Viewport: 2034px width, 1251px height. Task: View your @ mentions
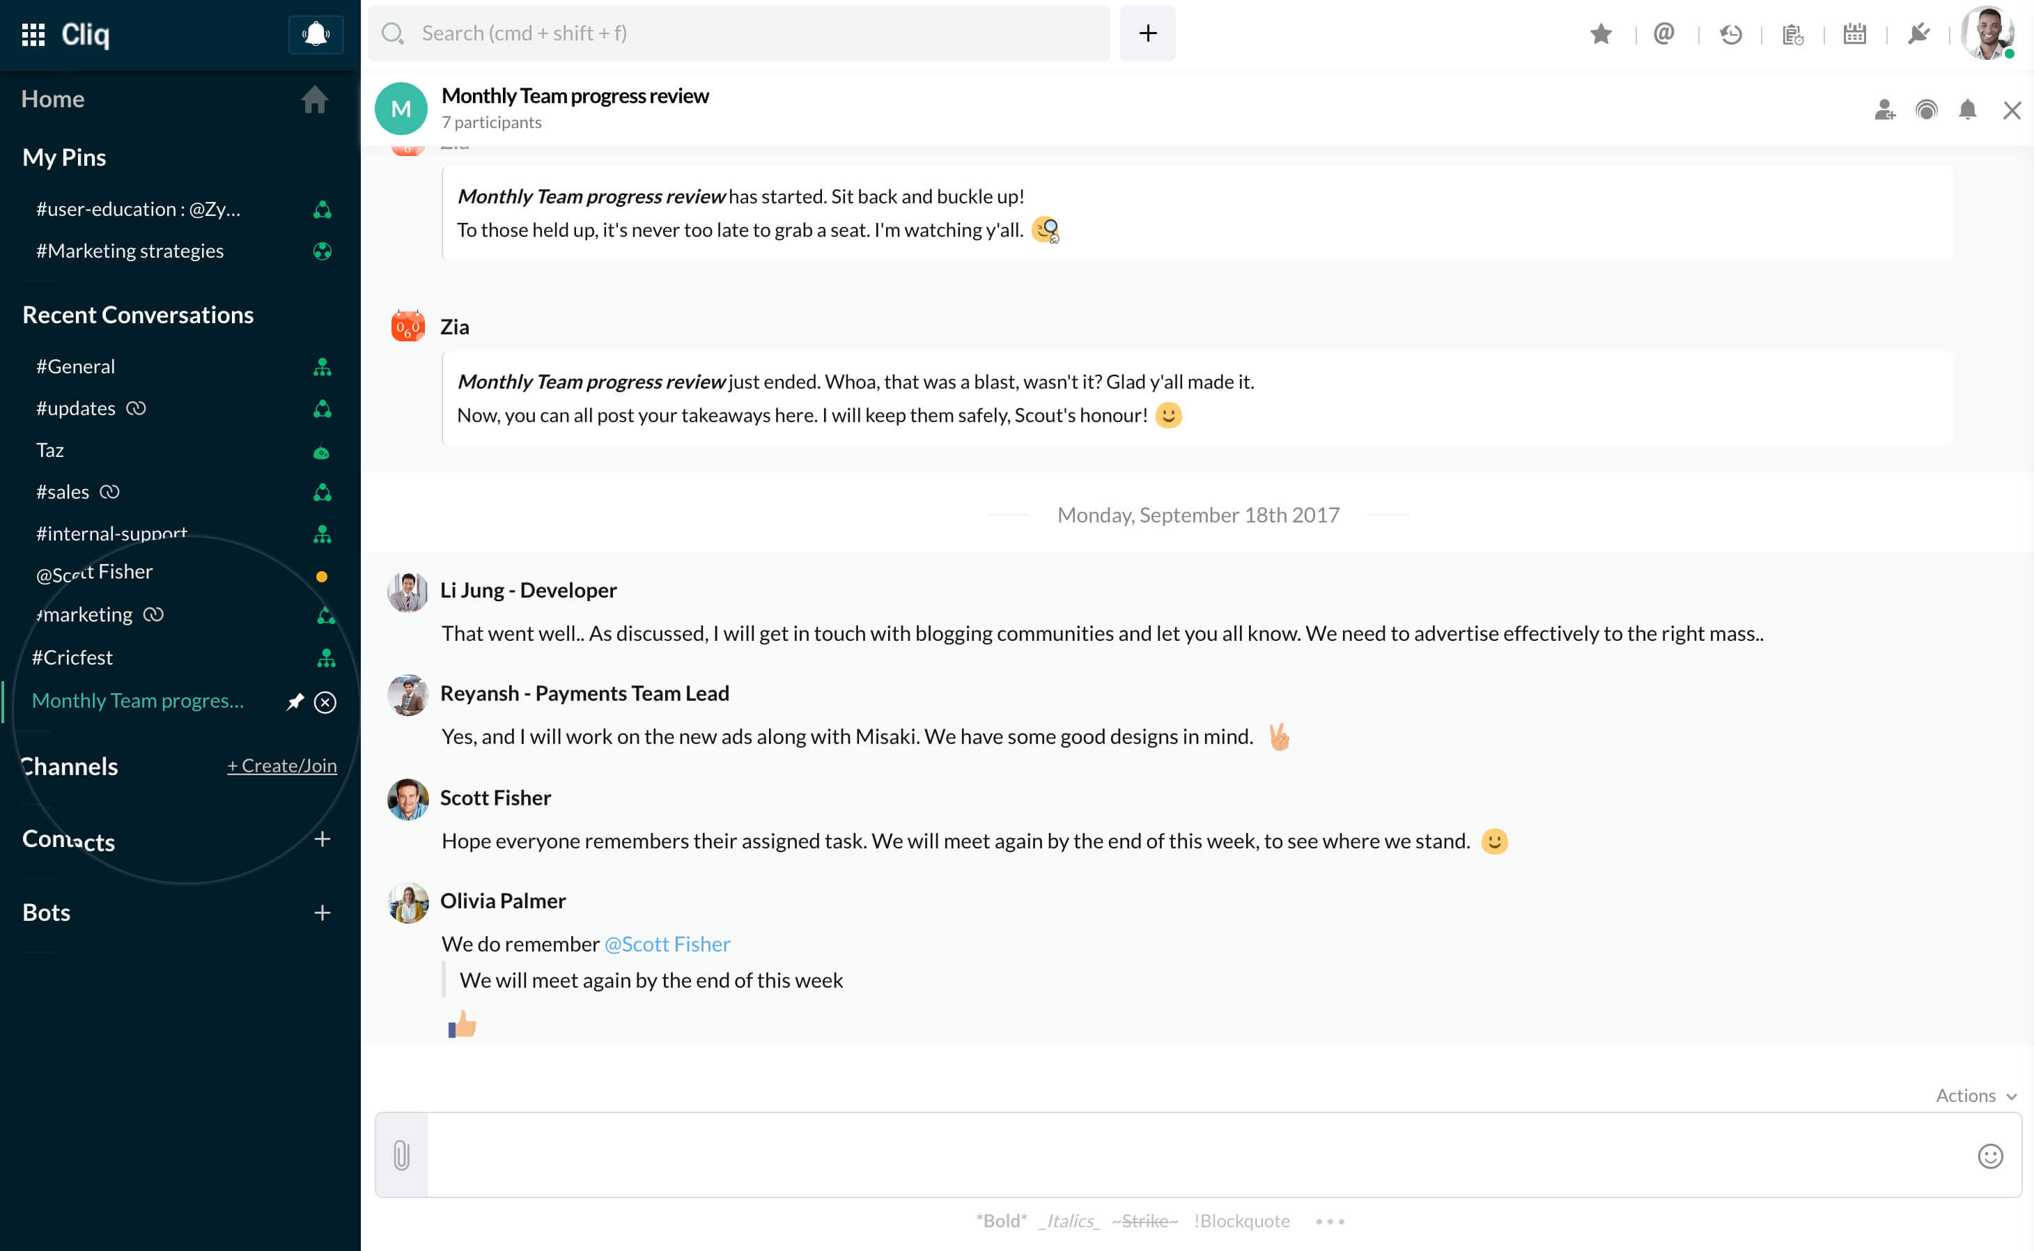(x=1664, y=34)
